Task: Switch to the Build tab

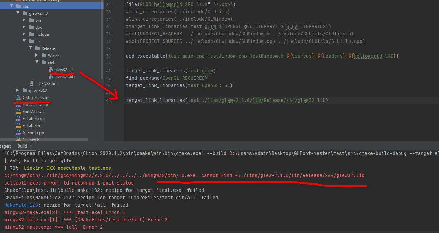Action: (22, 146)
